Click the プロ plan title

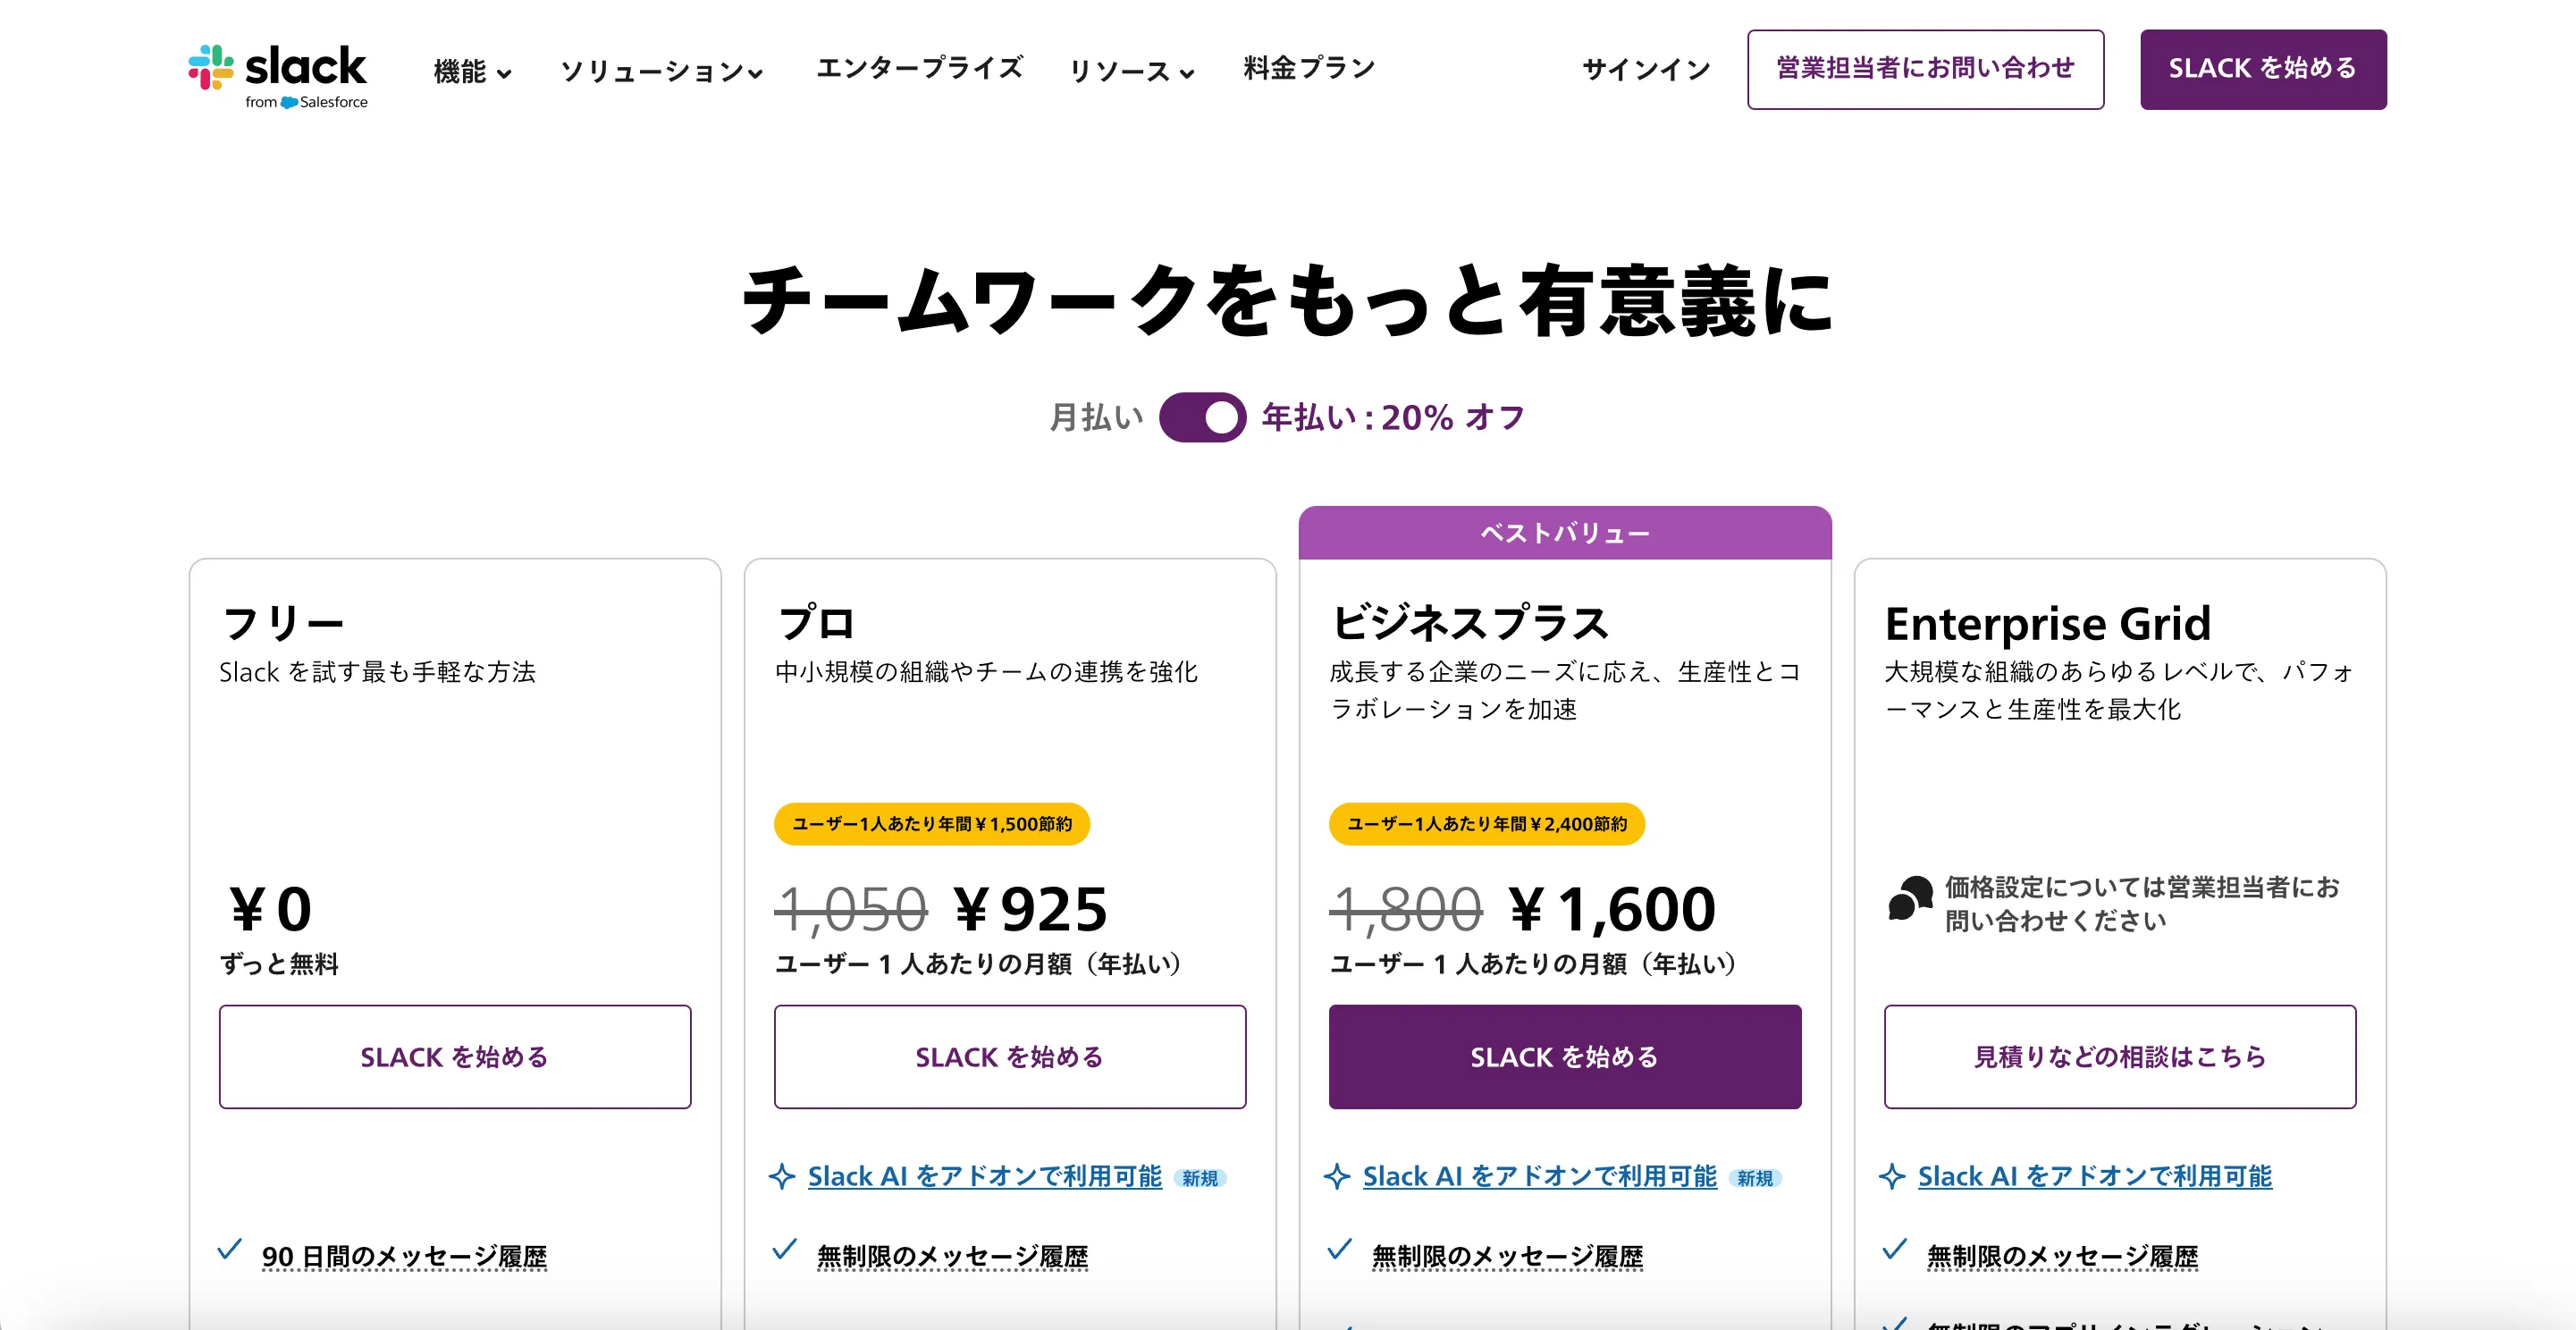(816, 623)
